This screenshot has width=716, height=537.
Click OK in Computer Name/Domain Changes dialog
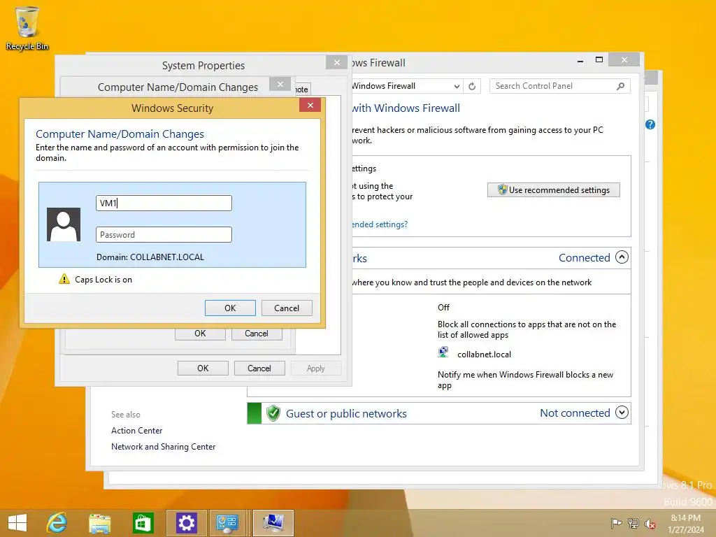coord(200,334)
